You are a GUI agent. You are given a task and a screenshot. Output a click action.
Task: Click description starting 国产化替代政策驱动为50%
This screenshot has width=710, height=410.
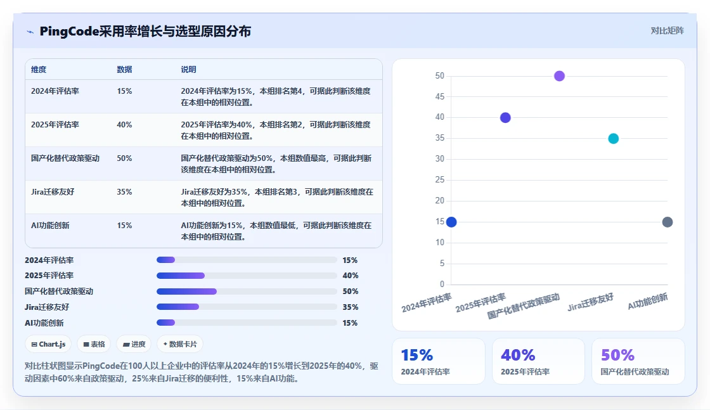(x=276, y=164)
